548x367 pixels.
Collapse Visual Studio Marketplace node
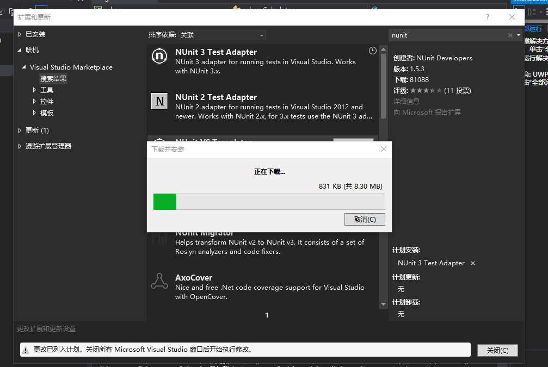[x=24, y=67]
